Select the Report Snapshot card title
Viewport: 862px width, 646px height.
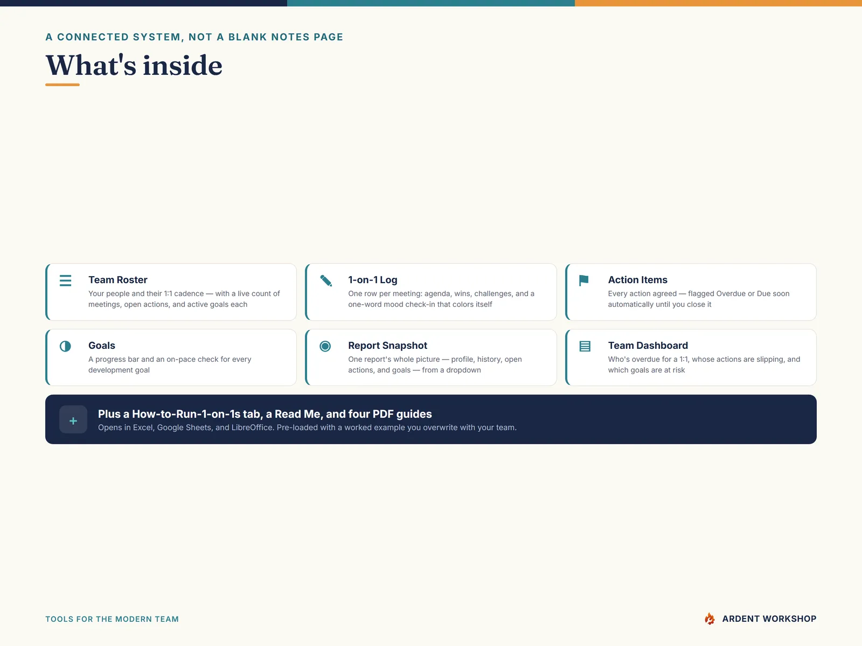388,346
